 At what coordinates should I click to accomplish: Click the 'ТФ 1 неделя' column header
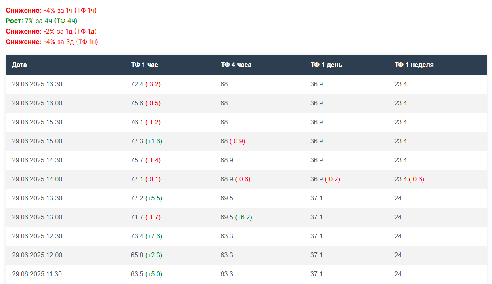tap(414, 65)
